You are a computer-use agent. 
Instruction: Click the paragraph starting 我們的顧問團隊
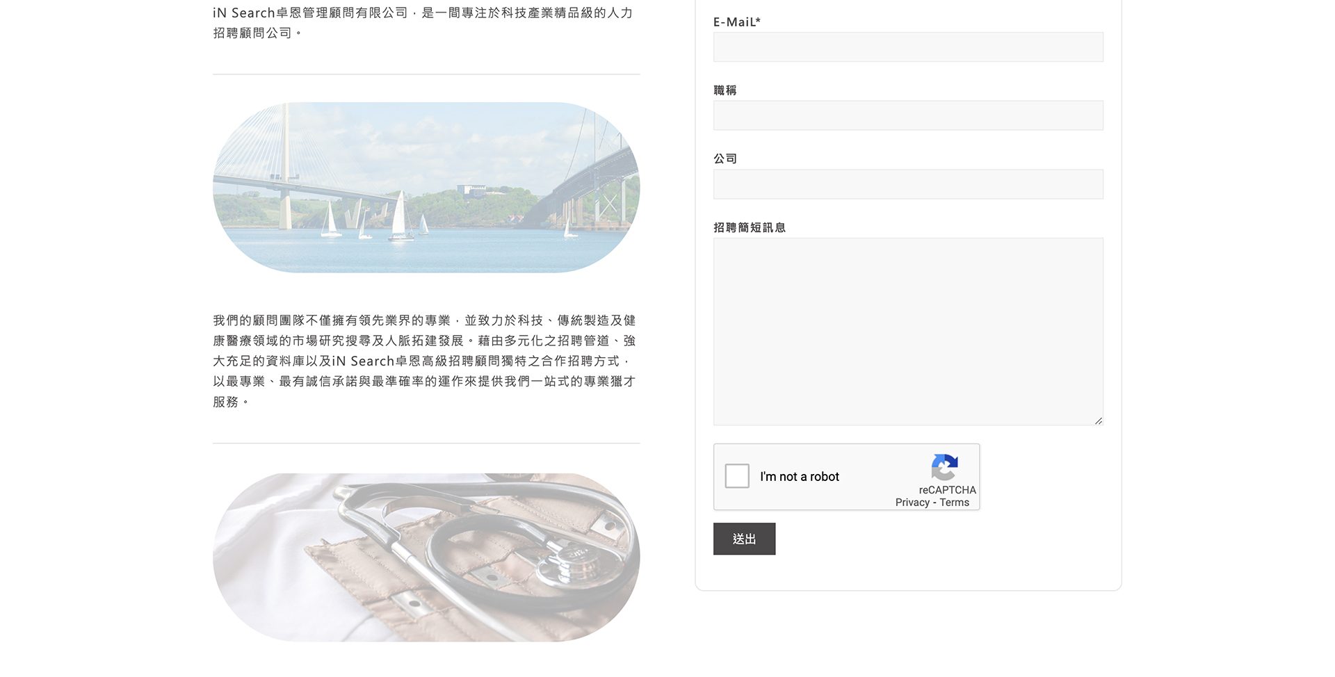point(425,361)
